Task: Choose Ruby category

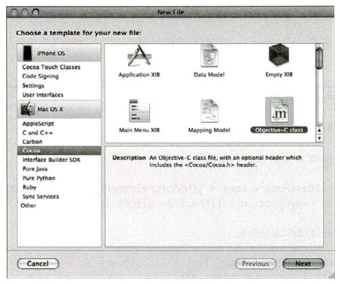Action: (x=30, y=187)
